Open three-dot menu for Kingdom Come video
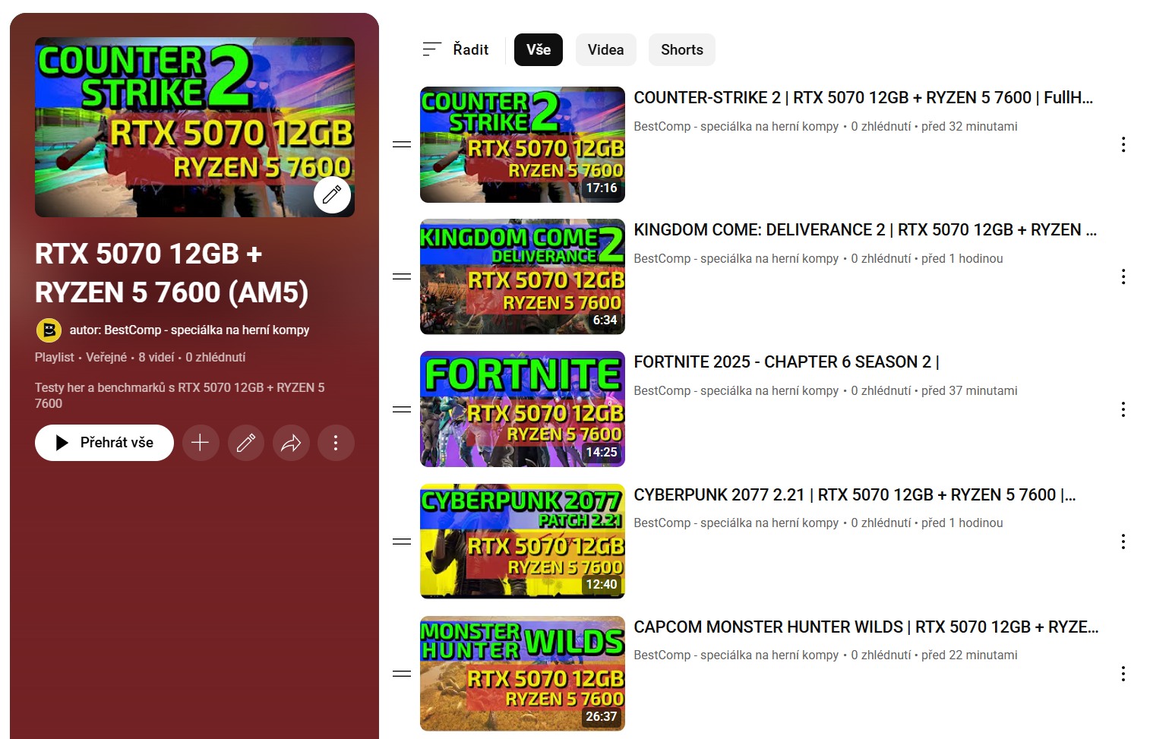This screenshot has height=739, width=1150. (1123, 276)
